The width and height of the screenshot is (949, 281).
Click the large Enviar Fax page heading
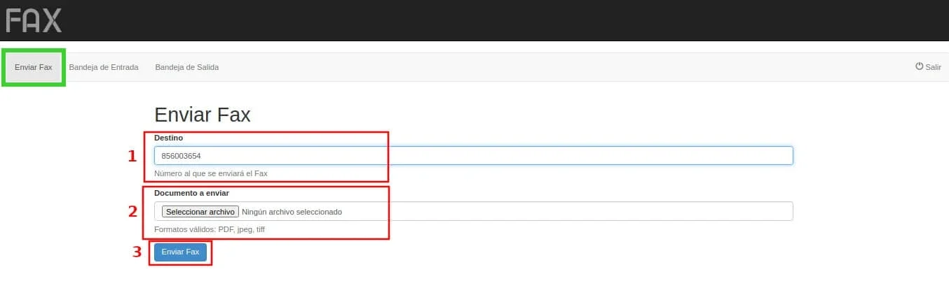point(203,115)
